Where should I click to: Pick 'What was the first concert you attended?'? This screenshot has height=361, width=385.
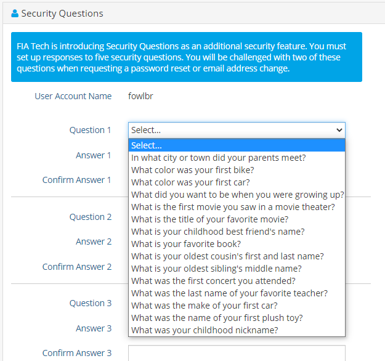[237, 281]
